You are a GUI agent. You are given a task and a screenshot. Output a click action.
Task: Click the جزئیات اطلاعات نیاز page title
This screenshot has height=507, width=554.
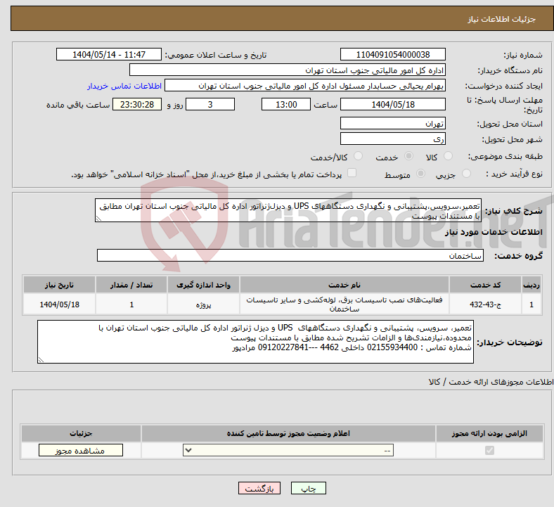tap(502, 19)
